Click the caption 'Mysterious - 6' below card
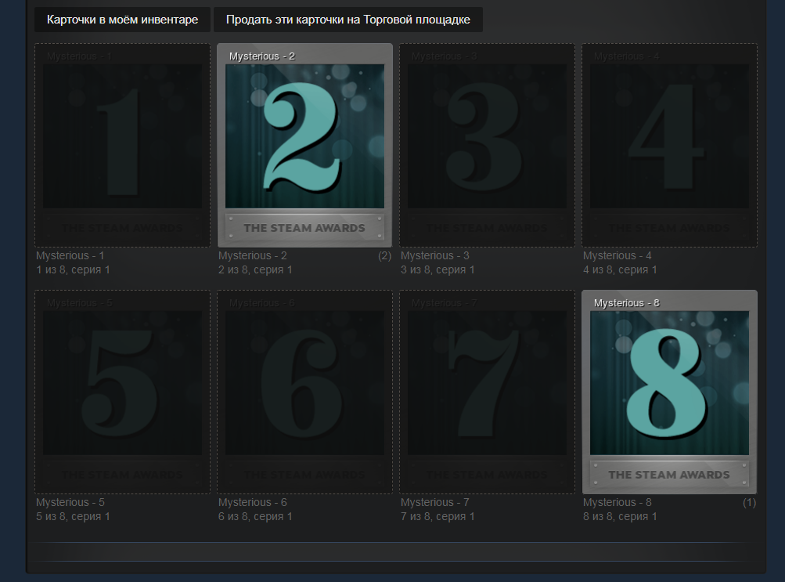The height and width of the screenshot is (582, 785). pyautogui.click(x=252, y=502)
